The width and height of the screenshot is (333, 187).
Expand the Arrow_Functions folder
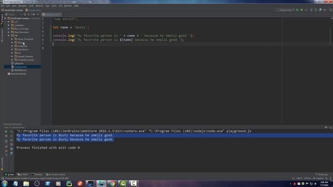tap(12, 39)
